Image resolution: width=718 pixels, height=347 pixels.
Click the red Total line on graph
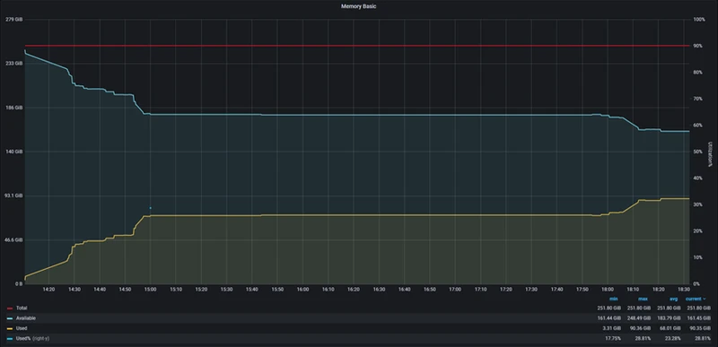(x=356, y=46)
